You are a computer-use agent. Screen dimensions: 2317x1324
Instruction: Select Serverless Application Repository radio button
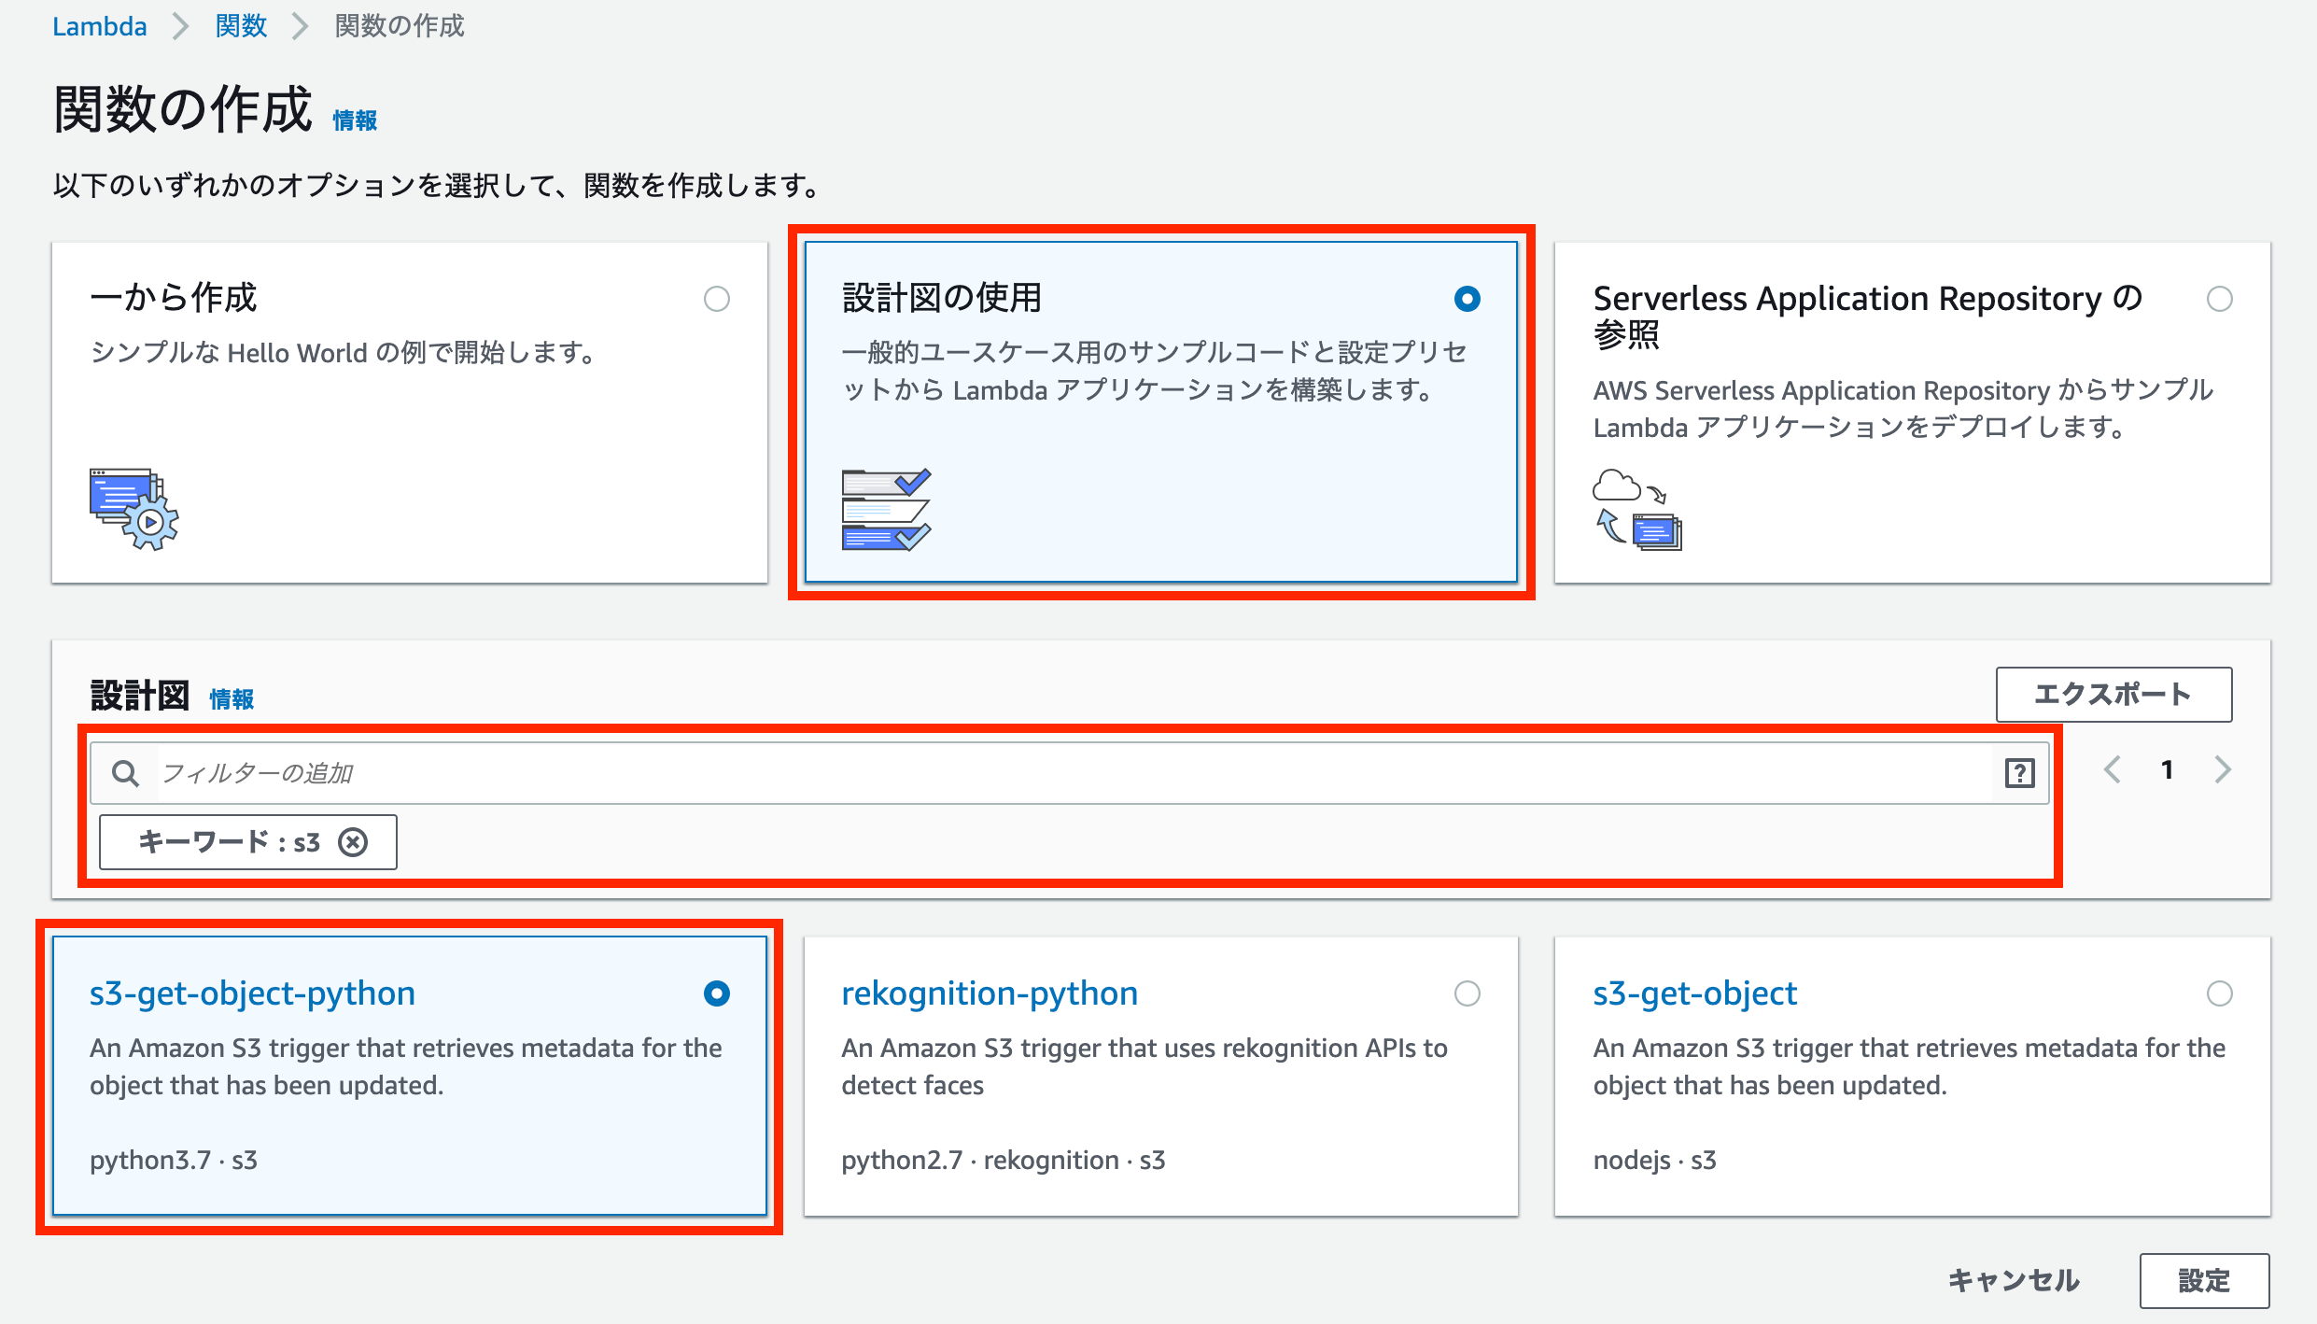(x=2219, y=299)
